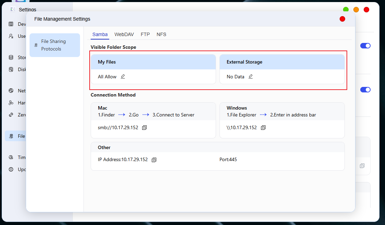Toggle the upper blue switch in Settings window

coord(365,46)
